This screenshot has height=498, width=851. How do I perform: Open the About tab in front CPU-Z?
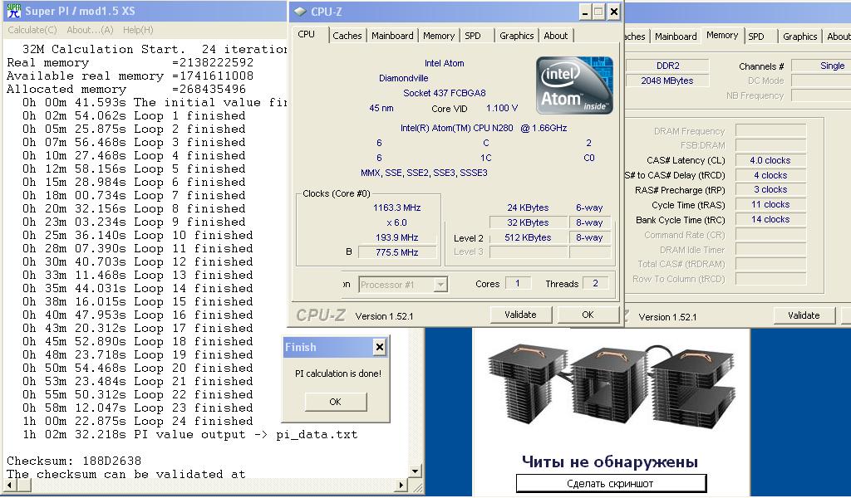[556, 36]
